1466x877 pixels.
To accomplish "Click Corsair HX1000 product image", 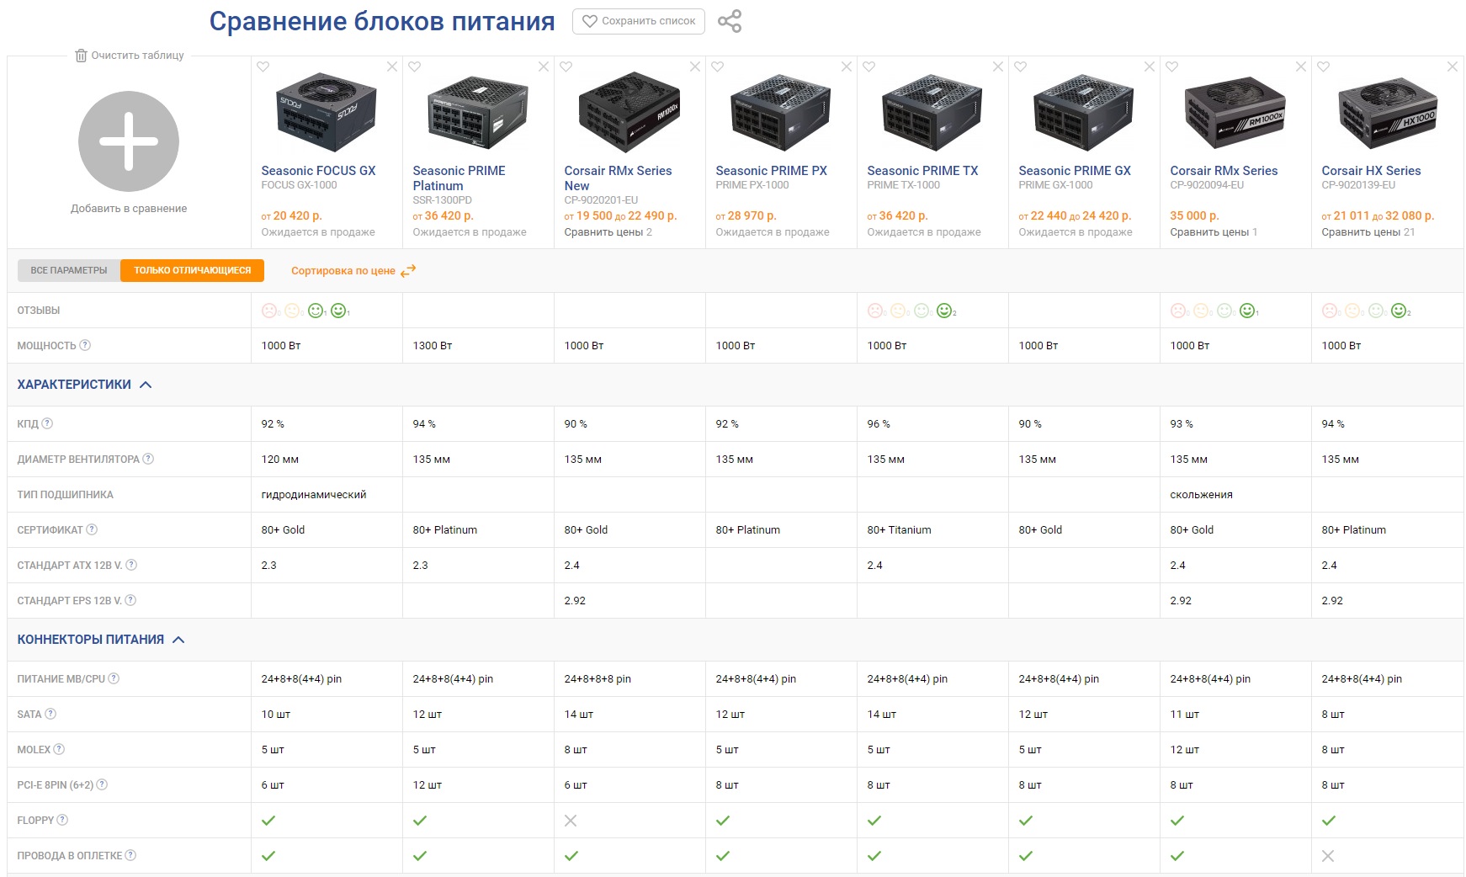I will click(1387, 113).
